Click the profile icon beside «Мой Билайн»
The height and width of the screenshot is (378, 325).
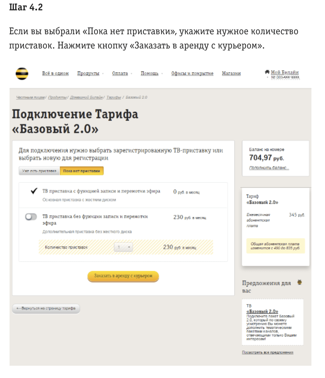[268, 72]
